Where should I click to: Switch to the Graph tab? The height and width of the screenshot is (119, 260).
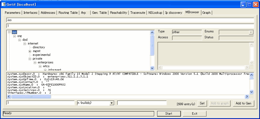pos(206,13)
